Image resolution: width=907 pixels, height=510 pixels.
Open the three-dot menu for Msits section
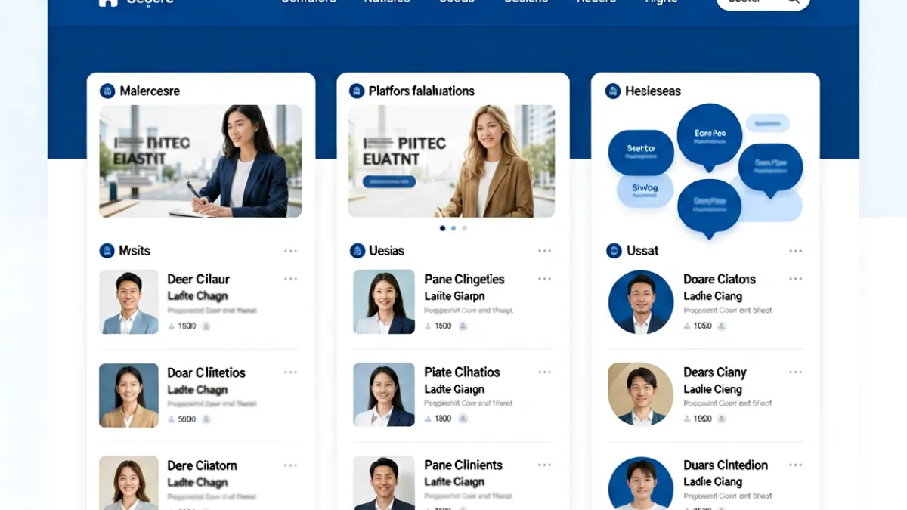pos(291,251)
